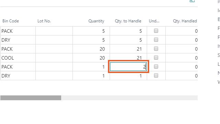Enable checkbox in the COOL row
This screenshot has height=124, width=220.
click(x=156, y=58)
